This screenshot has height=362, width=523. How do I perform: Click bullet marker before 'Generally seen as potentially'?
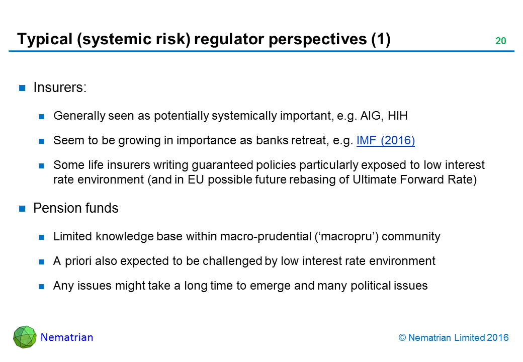(42, 117)
